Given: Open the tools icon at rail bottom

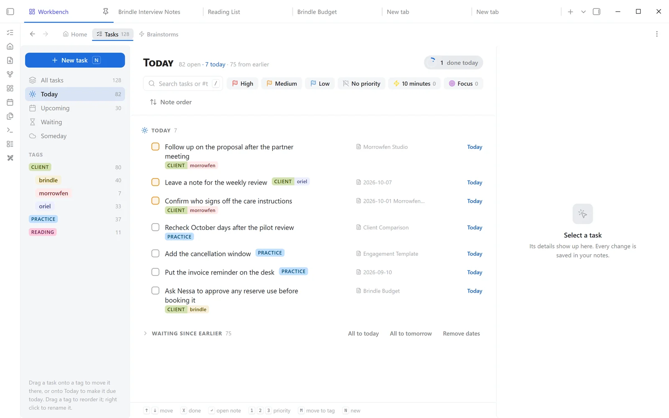Looking at the screenshot, I should pyautogui.click(x=10, y=158).
